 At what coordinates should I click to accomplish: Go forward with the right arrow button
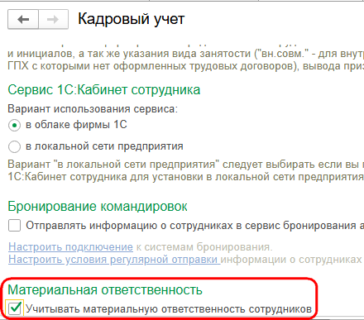coord(53,19)
